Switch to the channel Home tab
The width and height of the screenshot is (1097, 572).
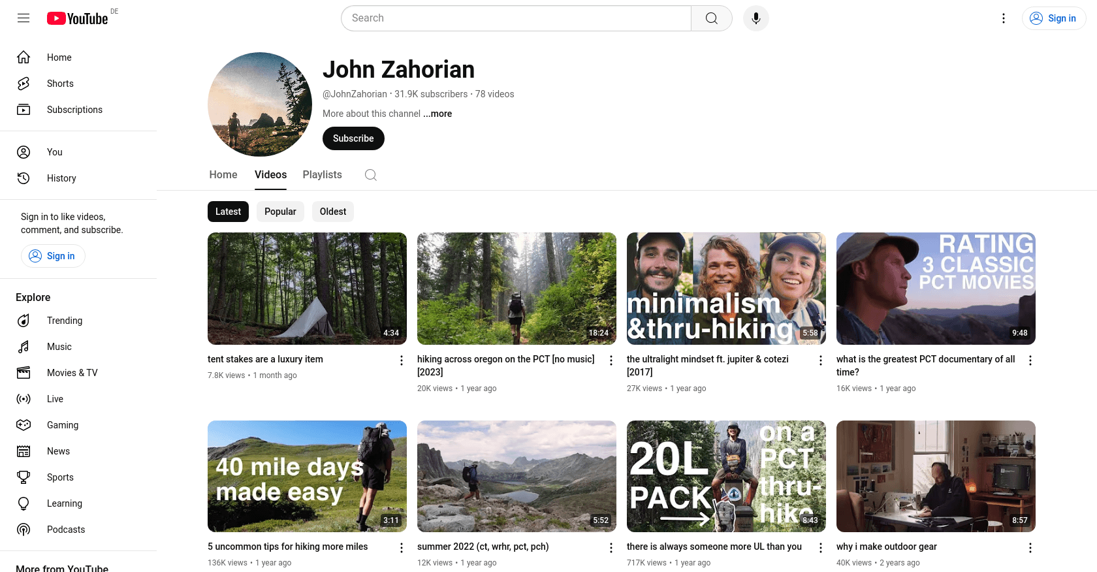tap(223, 175)
